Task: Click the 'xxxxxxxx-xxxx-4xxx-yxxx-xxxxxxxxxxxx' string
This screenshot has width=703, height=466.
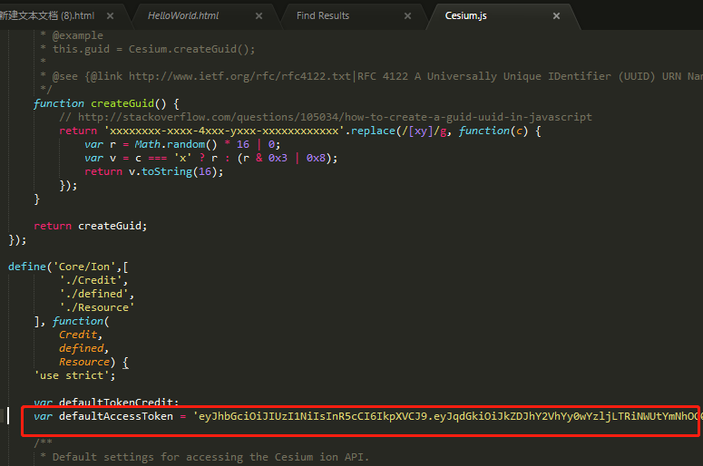Action: coord(224,131)
